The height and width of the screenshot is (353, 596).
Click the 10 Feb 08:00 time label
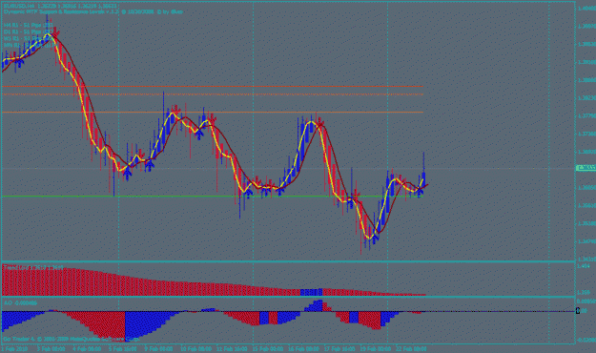click(x=195, y=349)
